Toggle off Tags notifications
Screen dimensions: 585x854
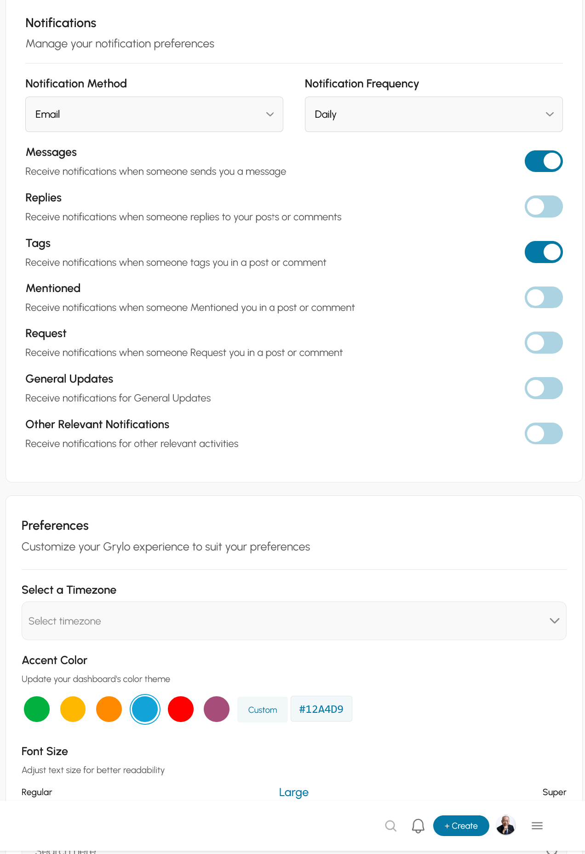pyautogui.click(x=544, y=252)
